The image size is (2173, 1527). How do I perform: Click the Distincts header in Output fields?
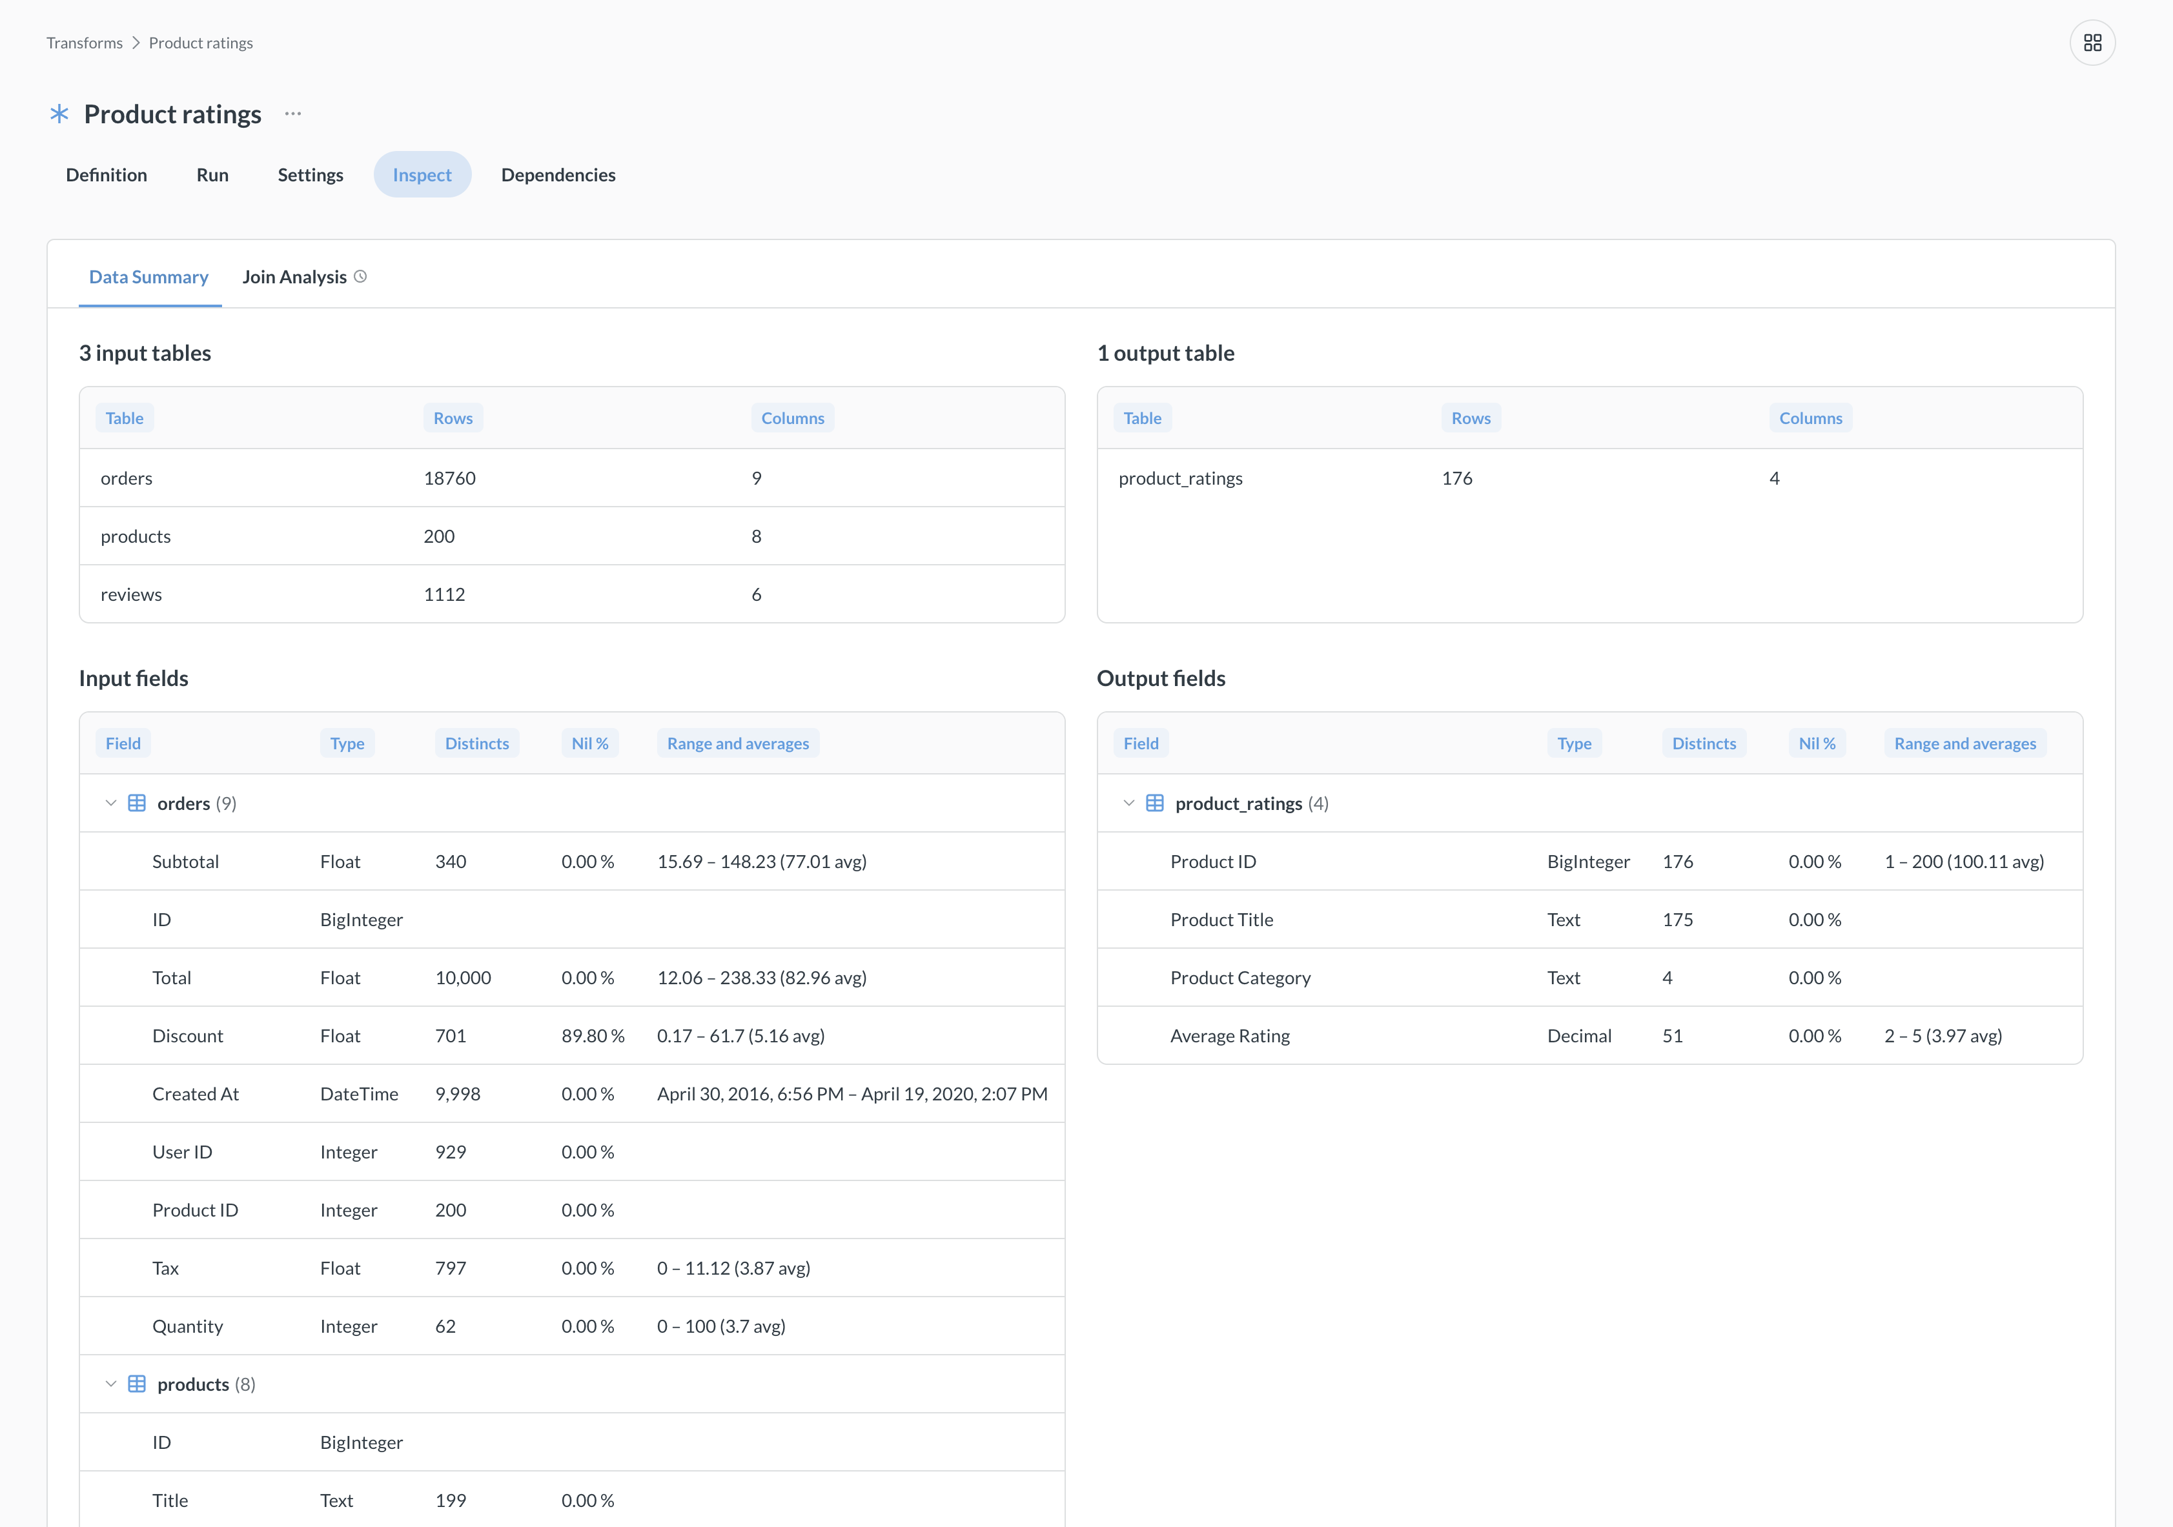(x=1704, y=743)
